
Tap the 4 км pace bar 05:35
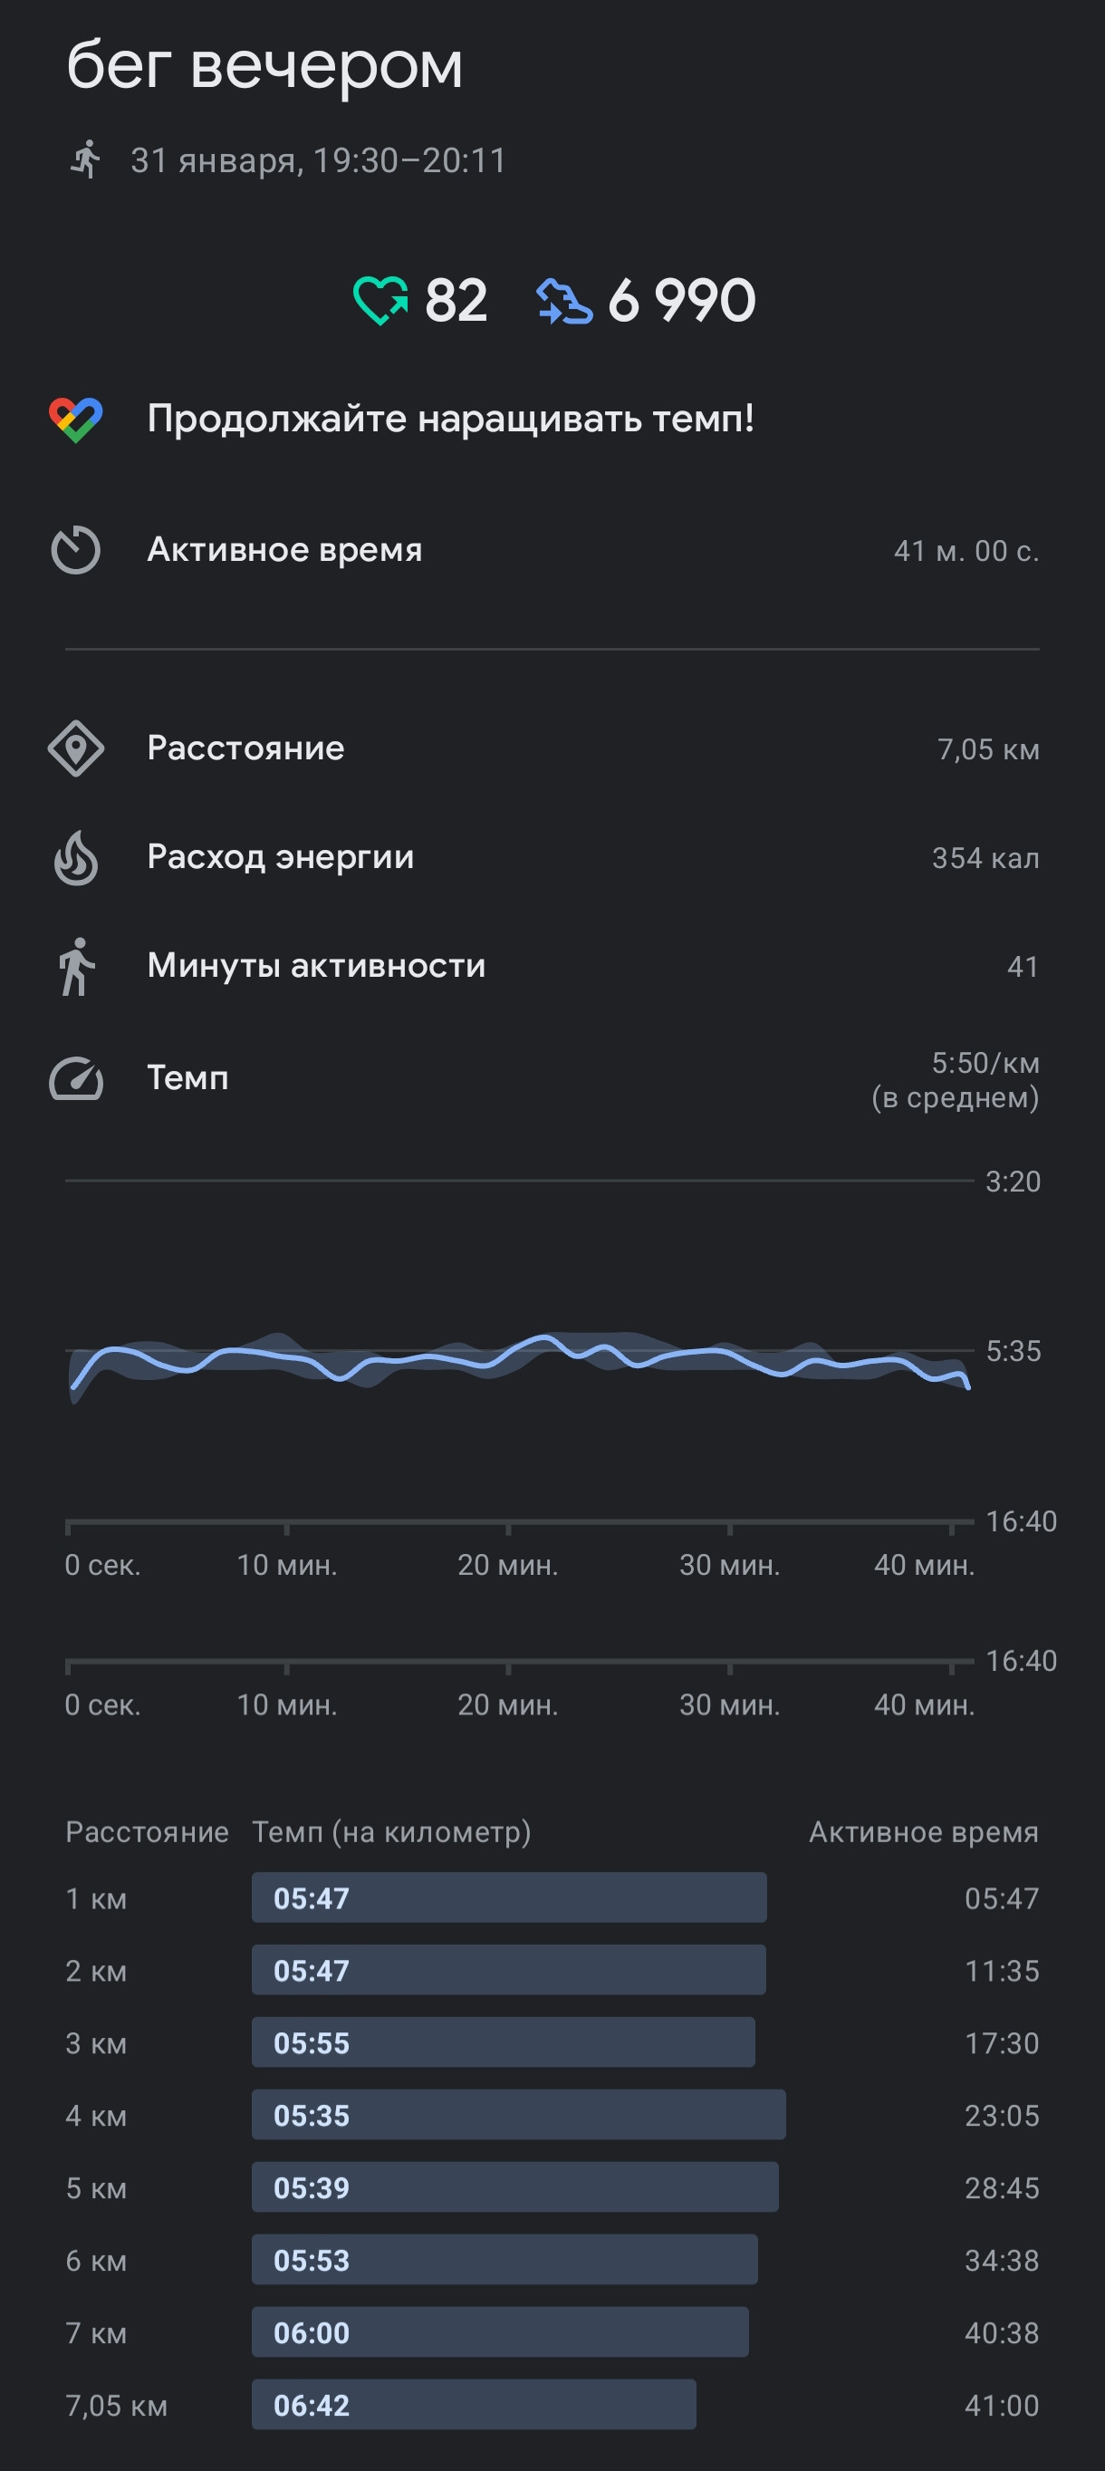[x=519, y=2114]
